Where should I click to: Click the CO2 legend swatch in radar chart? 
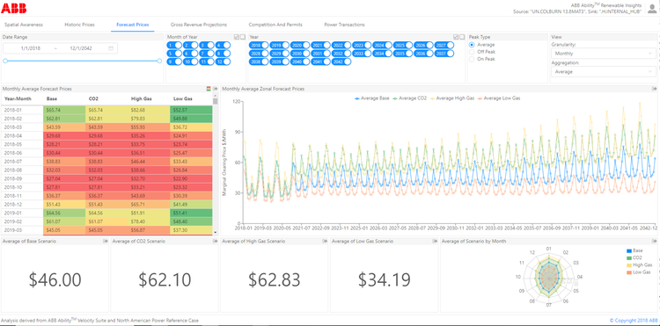click(629, 257)
